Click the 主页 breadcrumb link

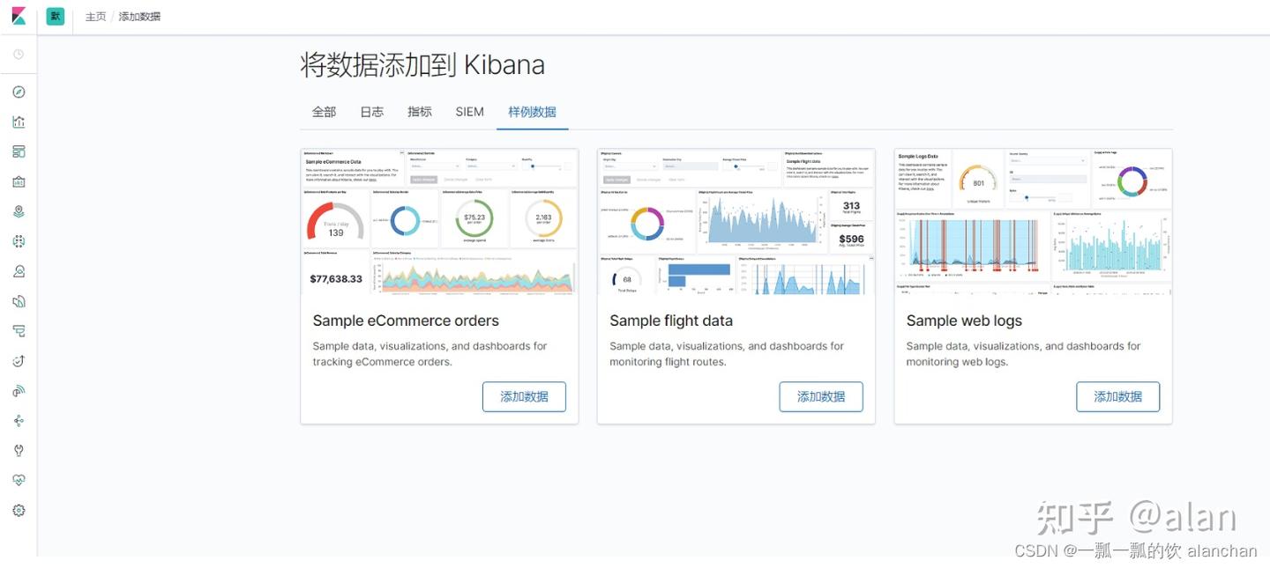95,16
